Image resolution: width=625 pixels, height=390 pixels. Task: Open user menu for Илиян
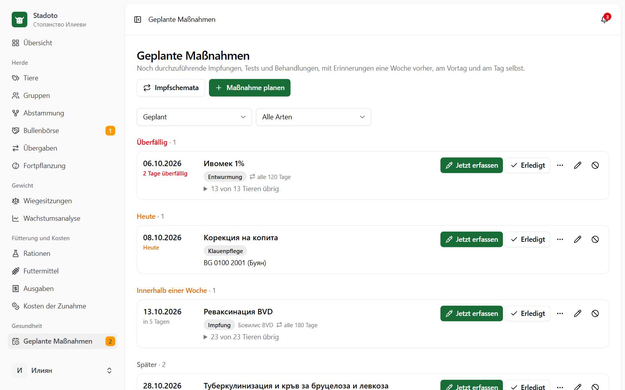62,370
